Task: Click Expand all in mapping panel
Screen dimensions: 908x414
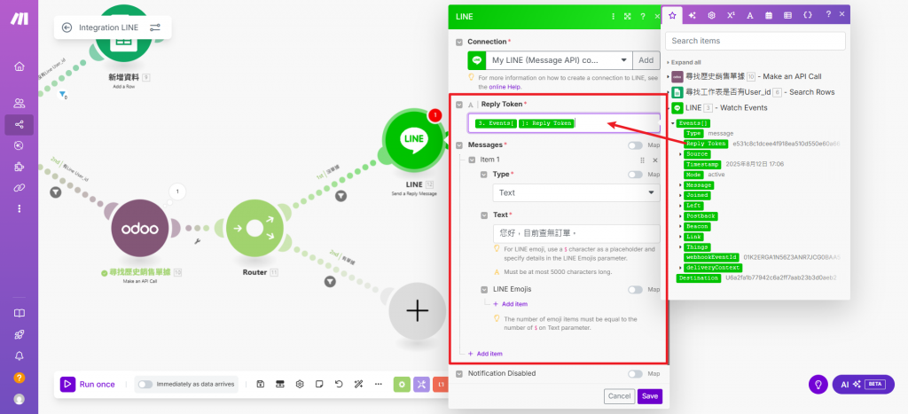Action: click(x=685, y=63)
